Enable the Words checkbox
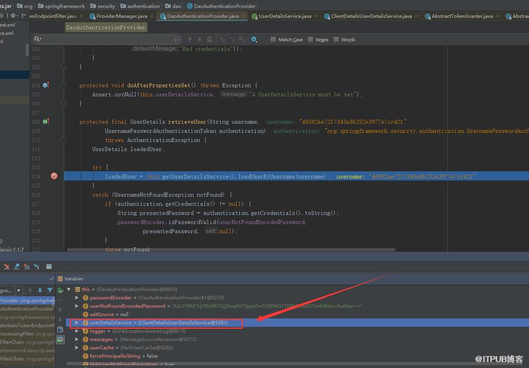529x368 pixels. pos(336,39)
